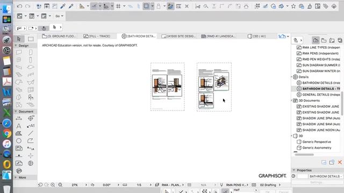This screenshot has width=344, height=193.
Task: Switch to the 3. GROUND FLOOR tab
Action: pyautogui.click(x=59, y=36)
